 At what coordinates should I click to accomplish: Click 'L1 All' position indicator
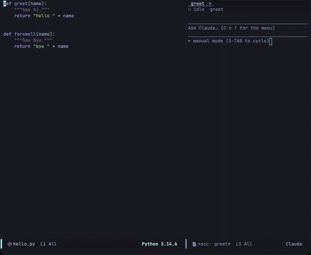pyautogui.click(x=48, y=244)
